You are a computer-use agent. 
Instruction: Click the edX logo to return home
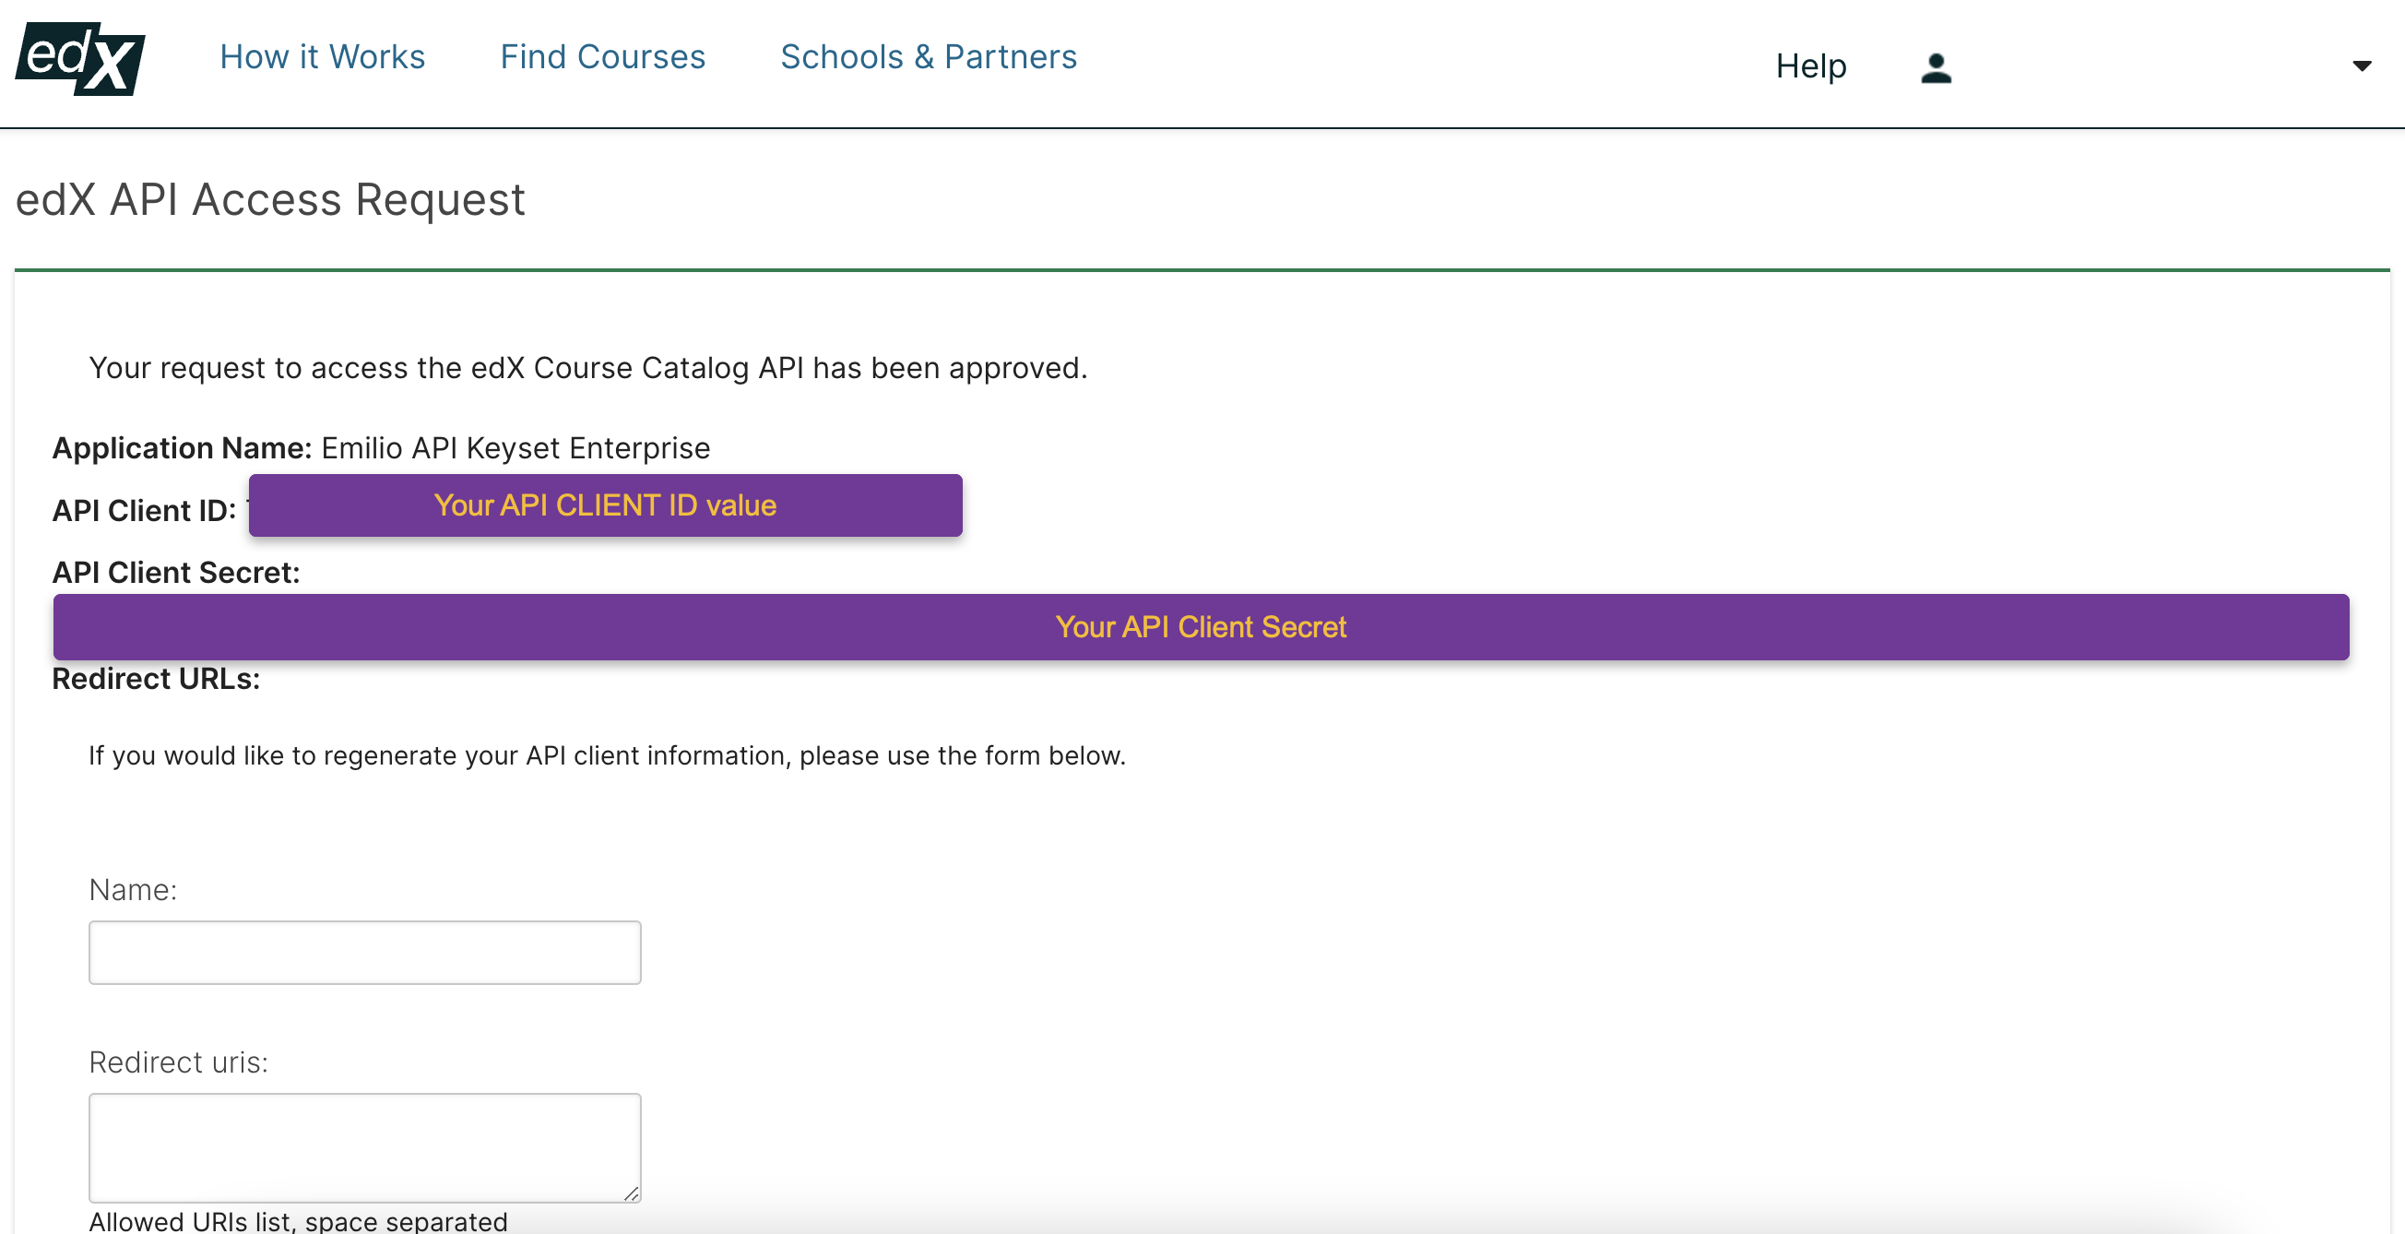(x=78, y=58)
